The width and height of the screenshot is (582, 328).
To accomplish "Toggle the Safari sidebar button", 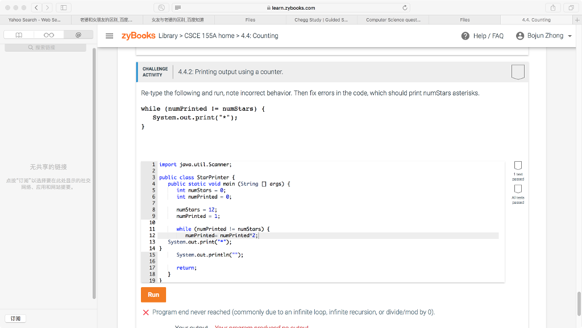I will 64,7.
